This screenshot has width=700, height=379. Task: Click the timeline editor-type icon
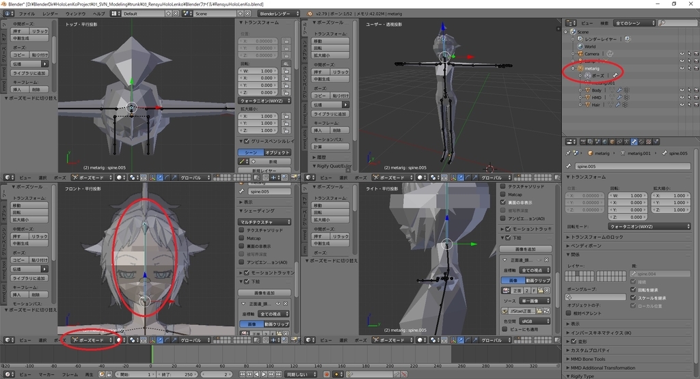9,374
